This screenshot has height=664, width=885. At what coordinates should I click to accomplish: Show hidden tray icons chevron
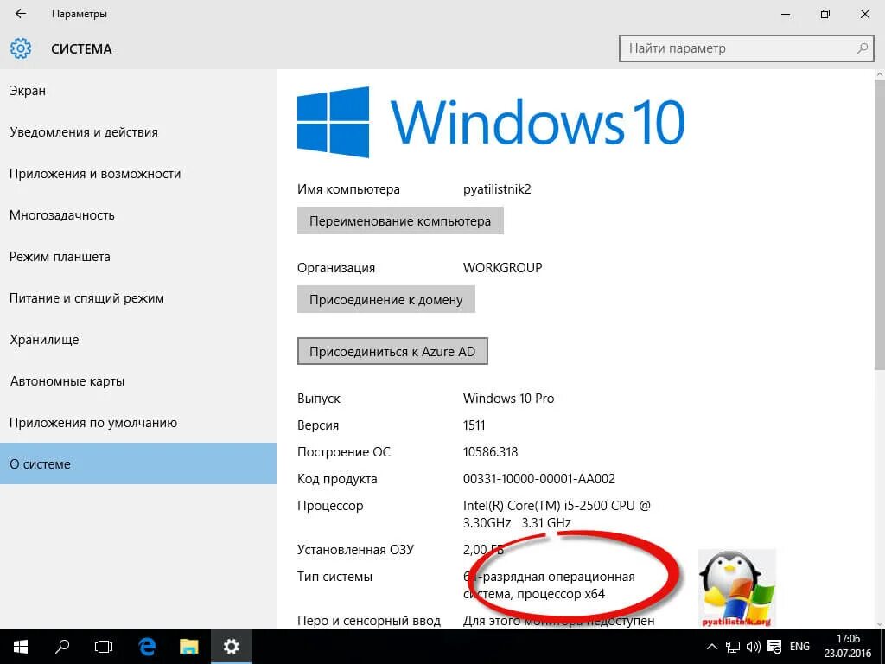[x=712, y=647]
